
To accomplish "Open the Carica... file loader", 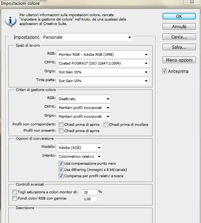I will click(179, 37).
